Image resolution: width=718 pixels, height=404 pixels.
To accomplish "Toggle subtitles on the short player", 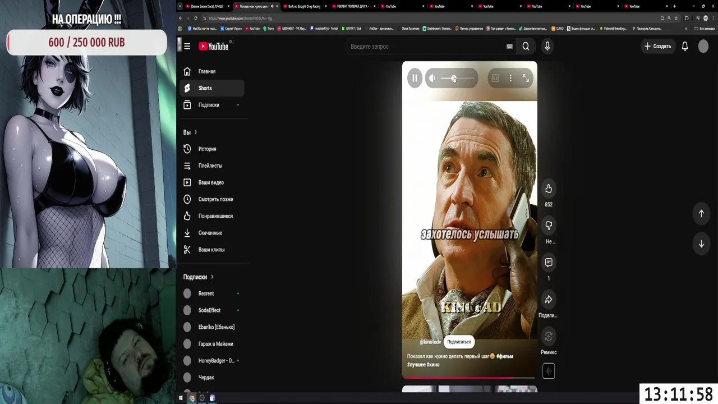I will (495, 79).
